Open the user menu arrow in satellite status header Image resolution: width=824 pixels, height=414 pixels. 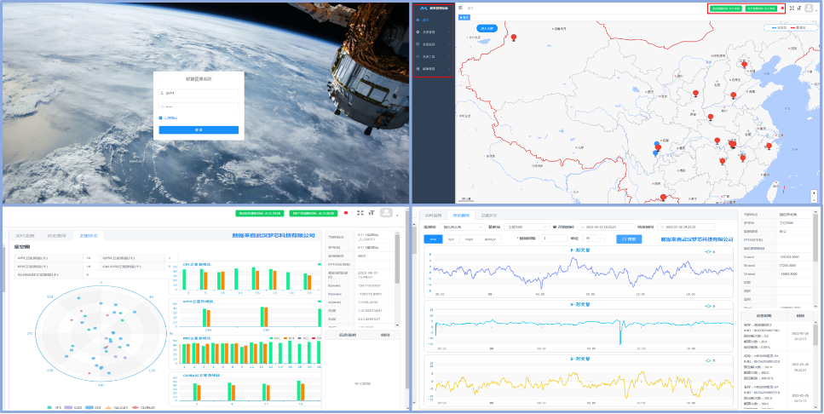(x=397, y=215)
